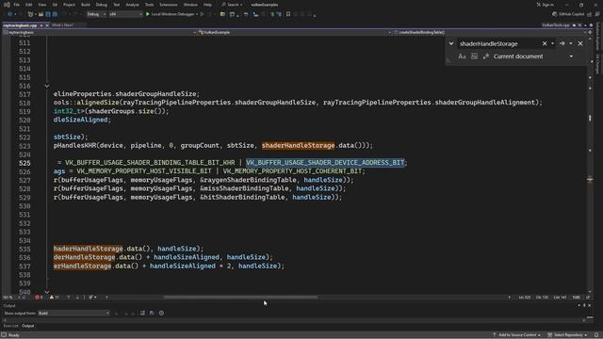Open the Build menu
Screen dimensions: 603x339
pyautogui.click(x=86, y=5)
